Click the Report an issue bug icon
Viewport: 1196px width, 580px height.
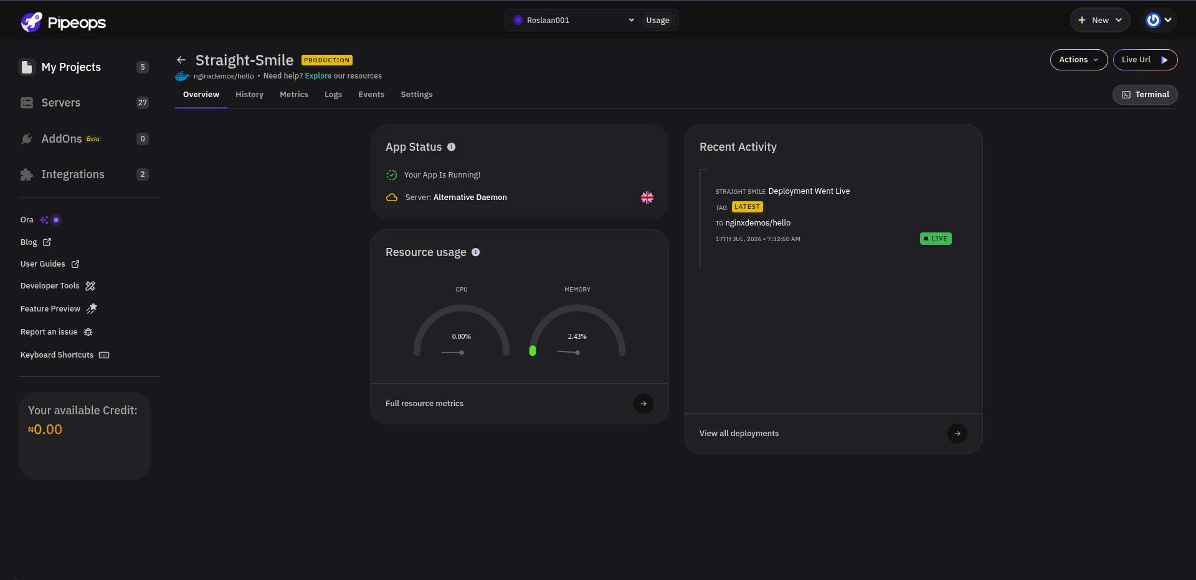click(88, 332)
